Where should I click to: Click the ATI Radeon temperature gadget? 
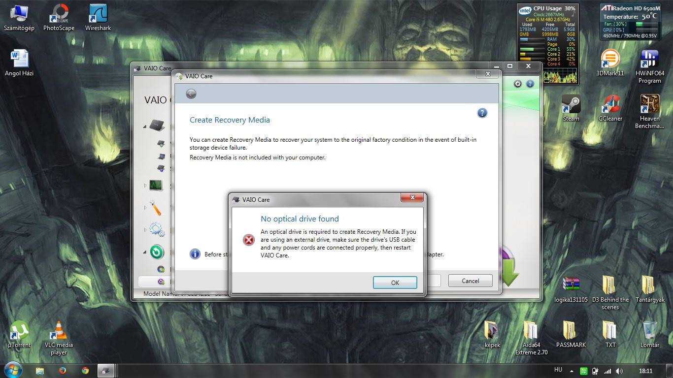coord(630,22)
